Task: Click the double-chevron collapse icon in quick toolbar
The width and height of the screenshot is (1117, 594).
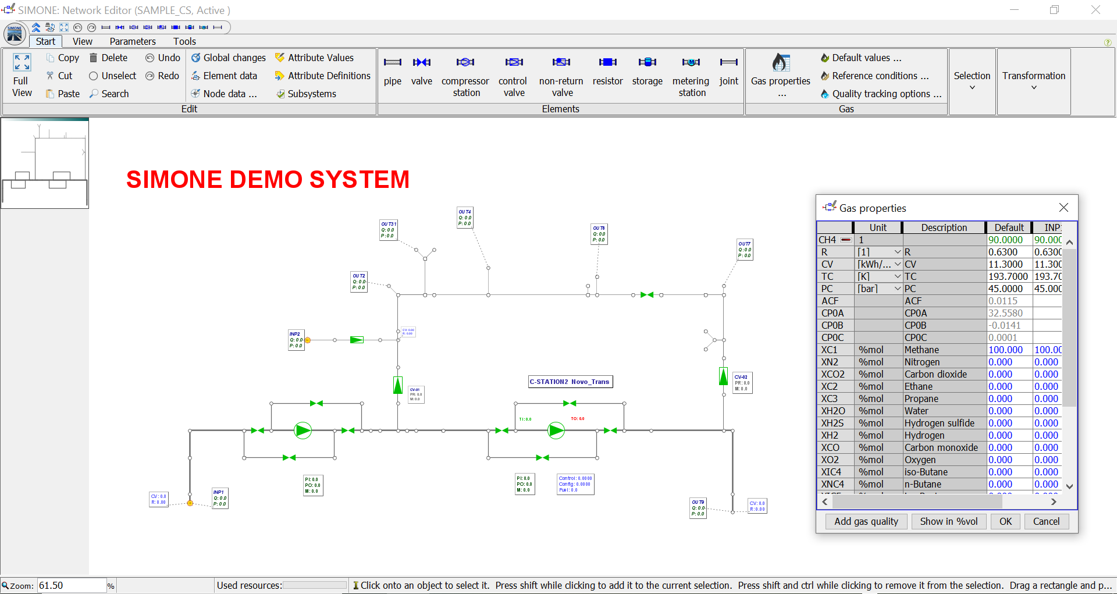Action: point(36,27)
